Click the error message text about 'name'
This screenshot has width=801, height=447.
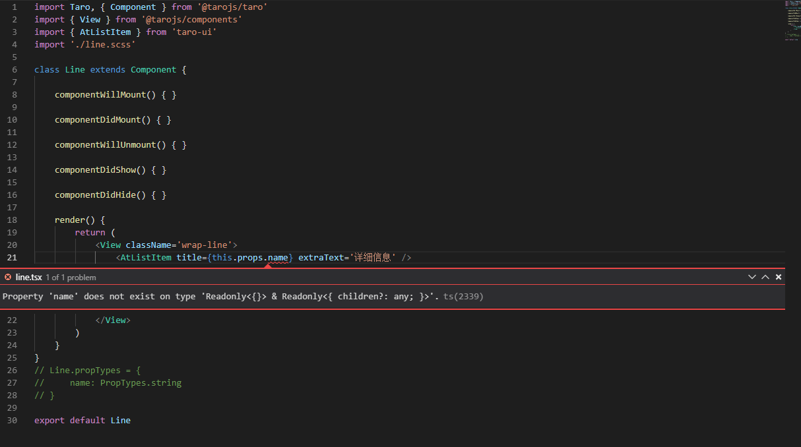[x=221, y=297]
